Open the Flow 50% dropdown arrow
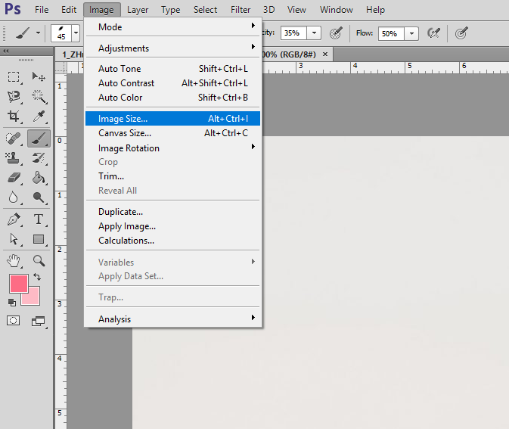The width and height of the screenshot is (509, 429). point(411,33)
